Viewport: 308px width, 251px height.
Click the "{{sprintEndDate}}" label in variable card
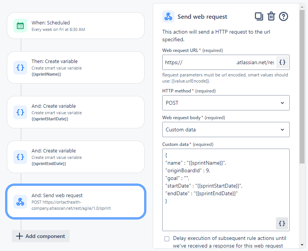(49, 164)
